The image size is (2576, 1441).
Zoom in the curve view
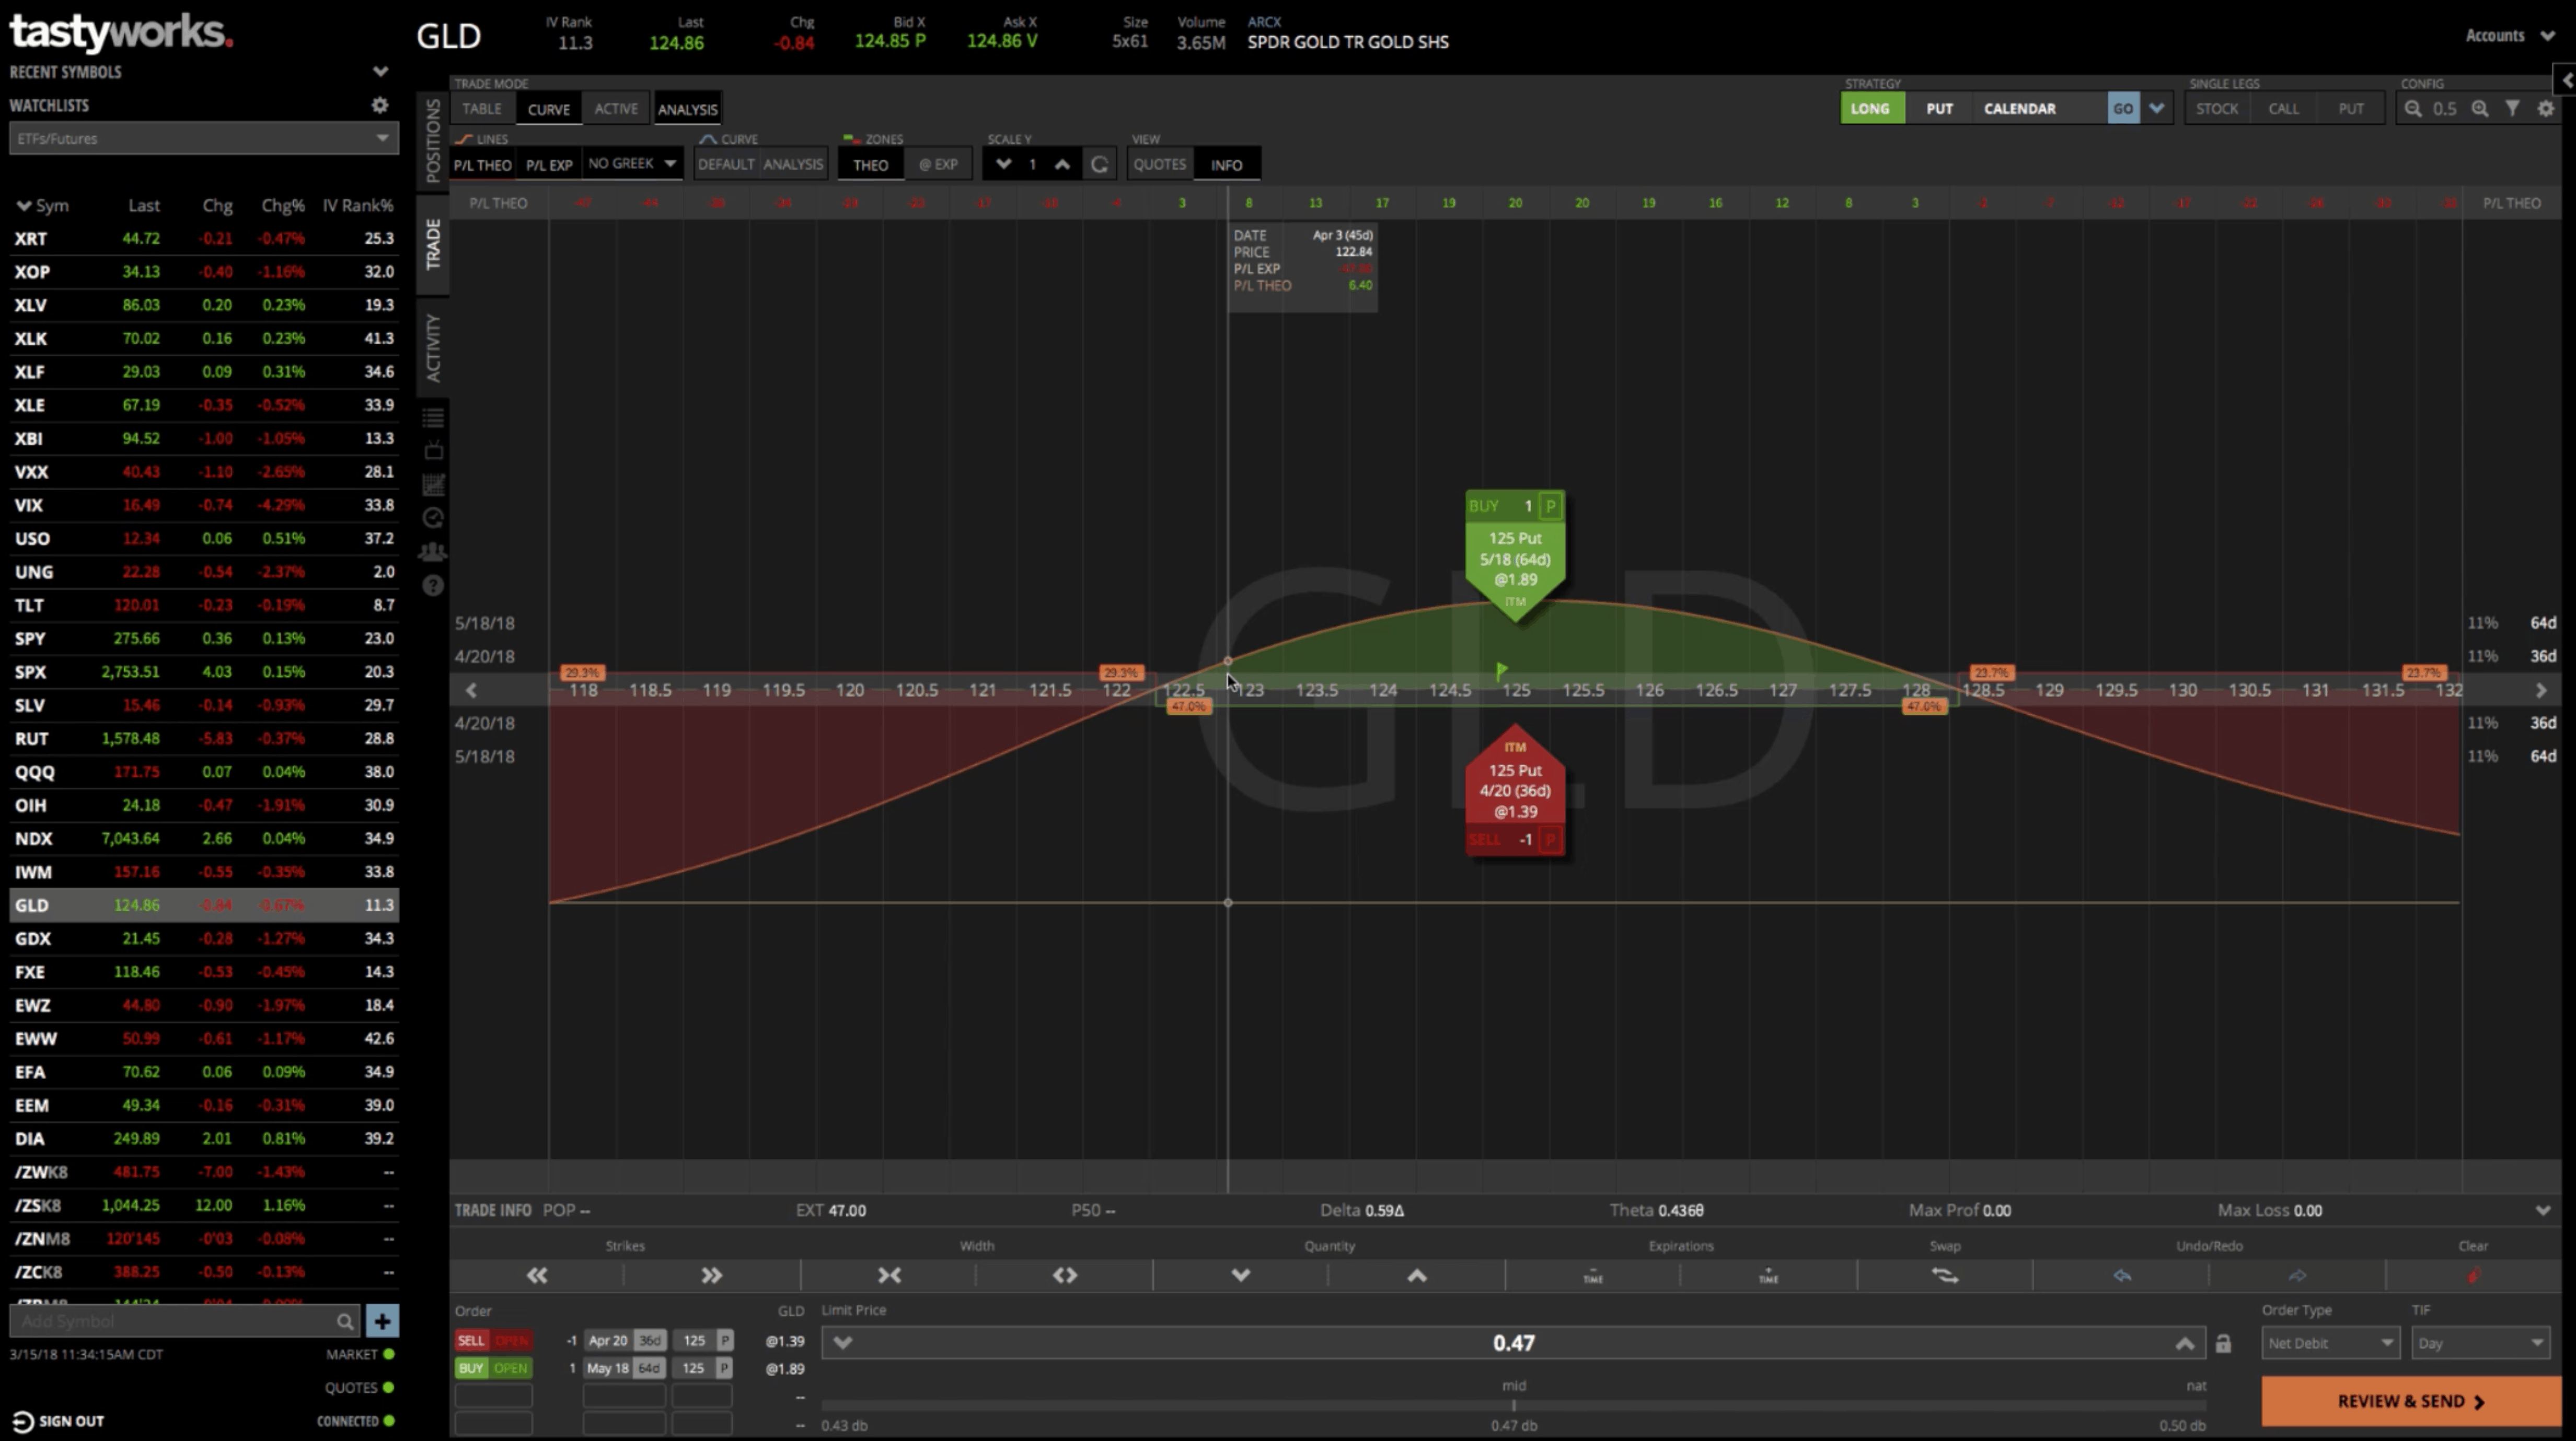point(2480,109)
